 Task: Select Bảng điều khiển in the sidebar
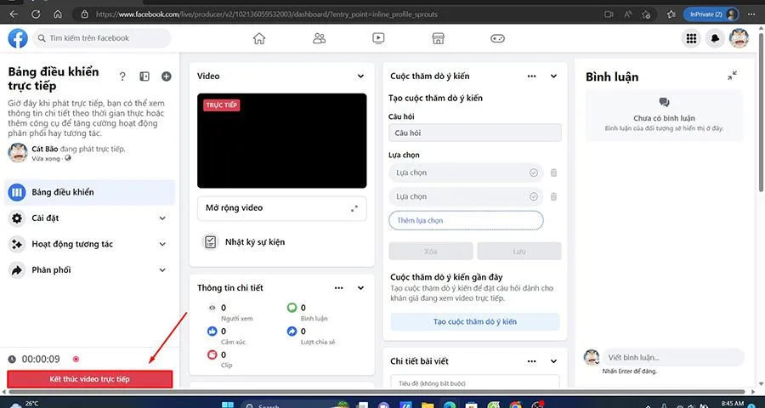pos(90,192)
